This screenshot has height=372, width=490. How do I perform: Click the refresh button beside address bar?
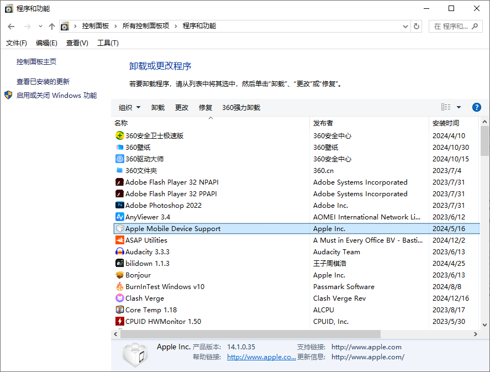pos(417,26)
